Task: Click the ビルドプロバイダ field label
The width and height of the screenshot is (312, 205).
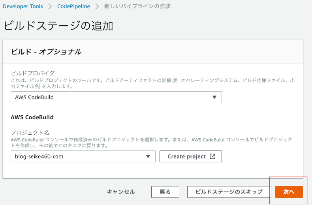Action: (33, 73)
